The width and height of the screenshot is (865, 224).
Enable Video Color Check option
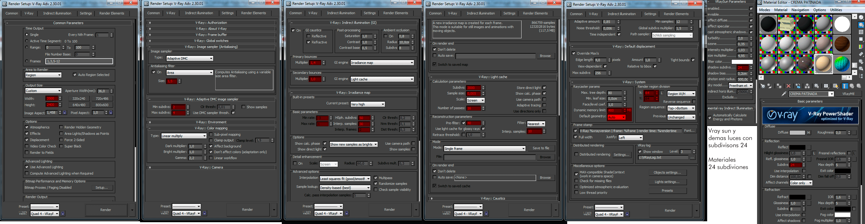(27, 146)
